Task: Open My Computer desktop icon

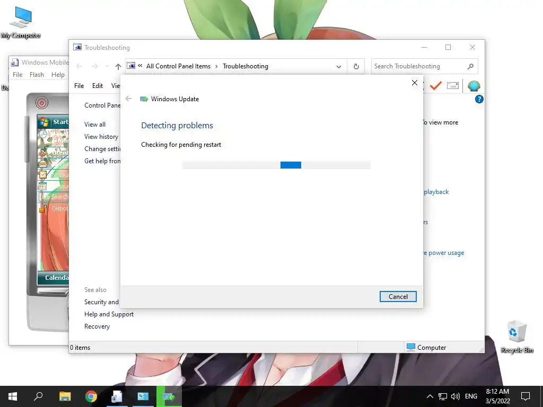Action: coord(21,22)
